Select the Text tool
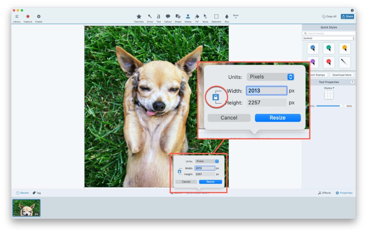367x230 pixels. coord(158,16)
